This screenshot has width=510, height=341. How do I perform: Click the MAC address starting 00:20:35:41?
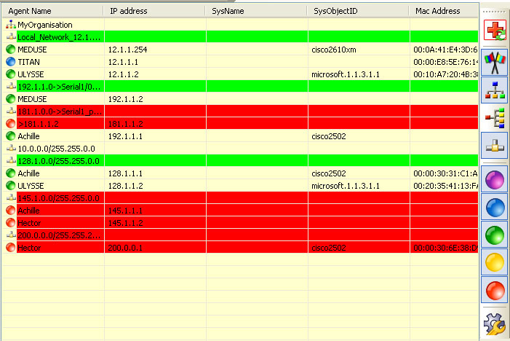445,186
